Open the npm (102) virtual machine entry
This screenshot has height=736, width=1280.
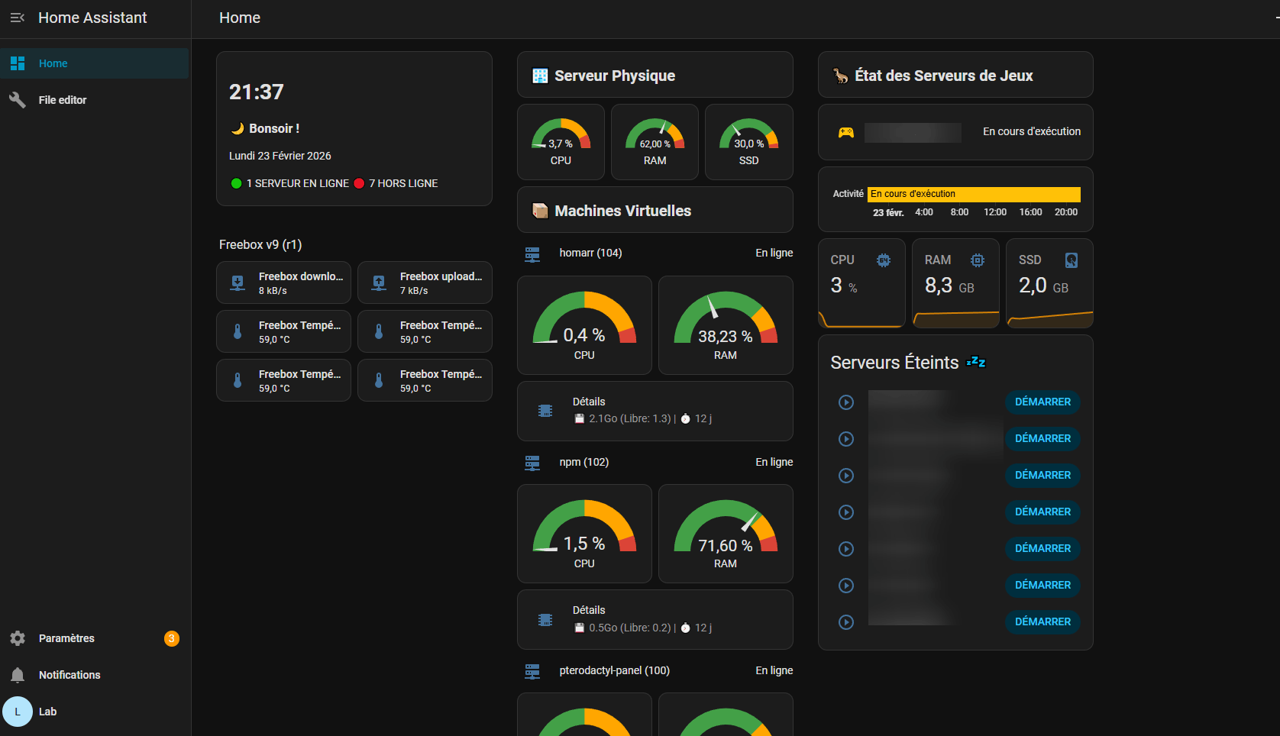click(x=584, y=463)
